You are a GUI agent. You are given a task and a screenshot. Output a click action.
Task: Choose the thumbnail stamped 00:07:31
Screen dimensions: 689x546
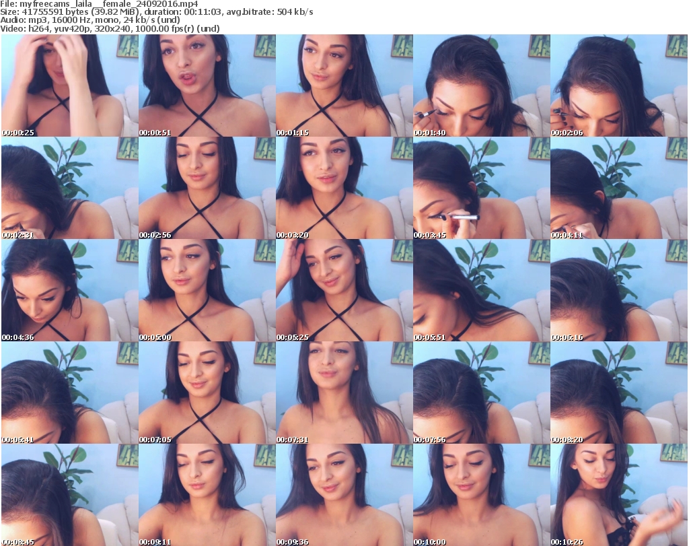pyautogui.click(x=344, y=393)
